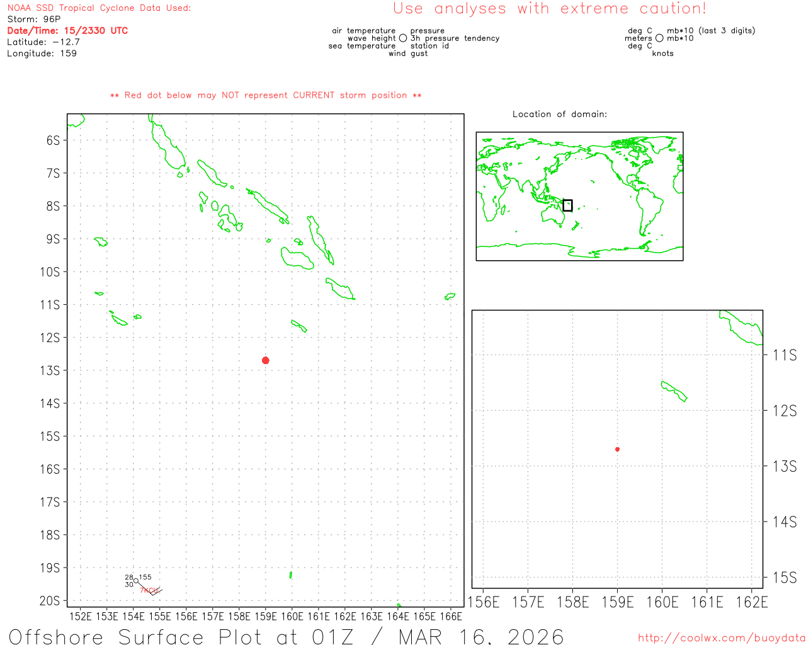The height and width of the screenshot is (645, 806).
Task: Click the pressure value 155 at the station
Action: [x=145, y=577]
